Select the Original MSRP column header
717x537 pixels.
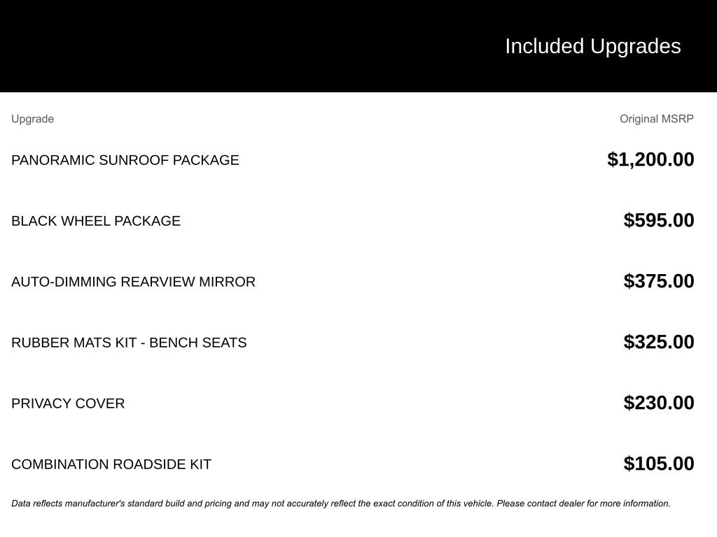pos(656,119)
